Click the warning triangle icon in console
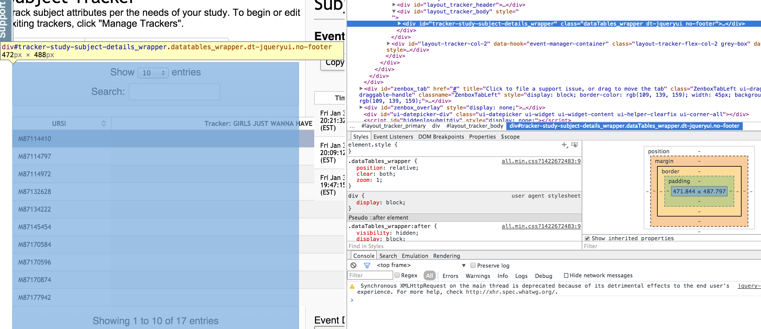Image resolution: width=761 pixels, height=329 pixels. (x=352, y=286)
